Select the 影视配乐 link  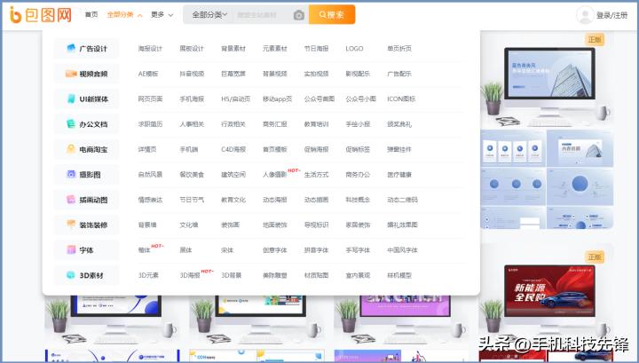(x=358, y=74)
